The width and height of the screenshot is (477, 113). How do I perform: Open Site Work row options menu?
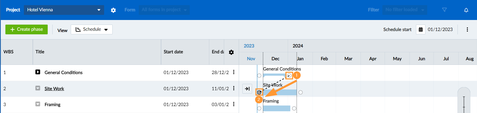[234, 88]
